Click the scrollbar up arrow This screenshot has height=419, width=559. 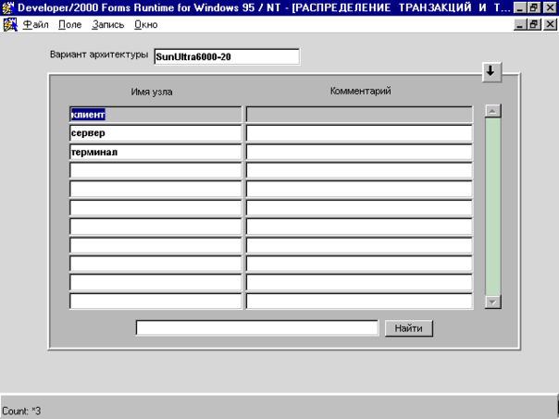pyautogui.click(x=492, y=111)
